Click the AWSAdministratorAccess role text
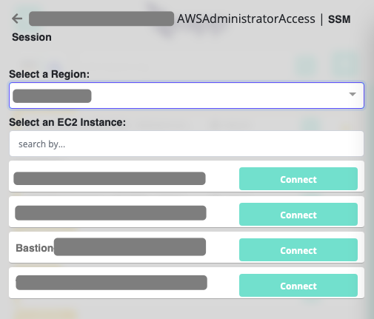The width and height of the screenshot is (374, 319). pos(246,19)
